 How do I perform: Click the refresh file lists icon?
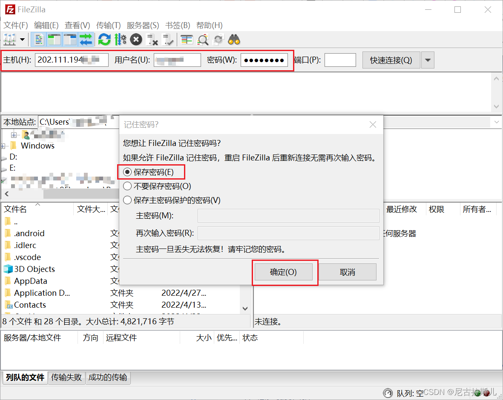(x=104, y=40)
